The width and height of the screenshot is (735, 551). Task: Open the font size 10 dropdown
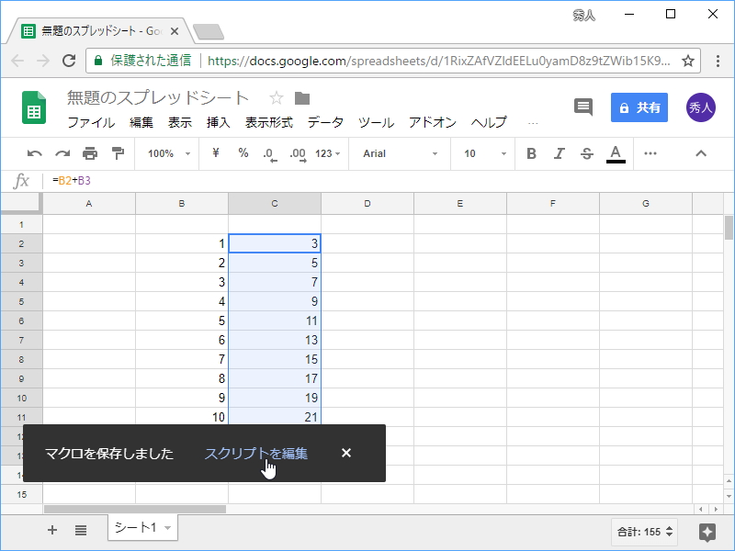click(485, 153)
